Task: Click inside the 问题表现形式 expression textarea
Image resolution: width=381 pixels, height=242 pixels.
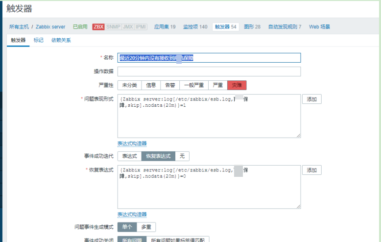Action: [x=209, y=116]
